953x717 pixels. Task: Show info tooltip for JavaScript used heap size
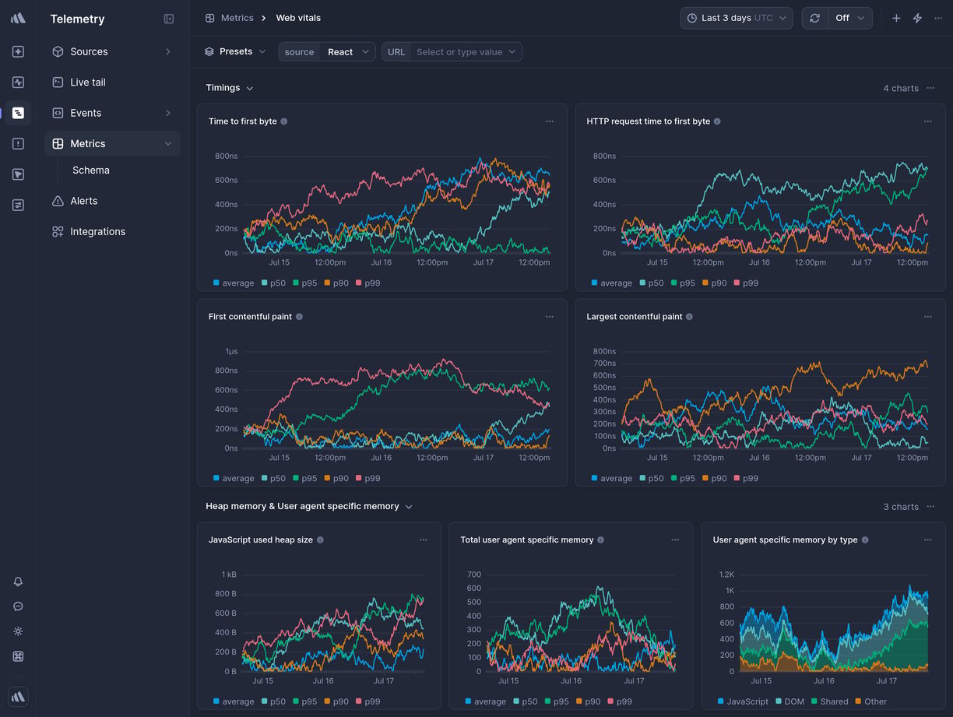(x=320, y=540)
